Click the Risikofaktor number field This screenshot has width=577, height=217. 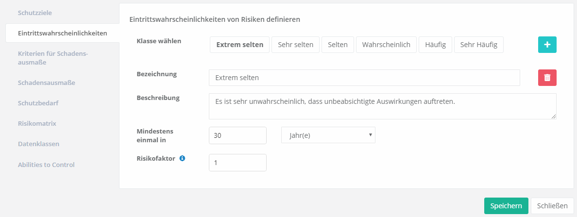point(238,163)
